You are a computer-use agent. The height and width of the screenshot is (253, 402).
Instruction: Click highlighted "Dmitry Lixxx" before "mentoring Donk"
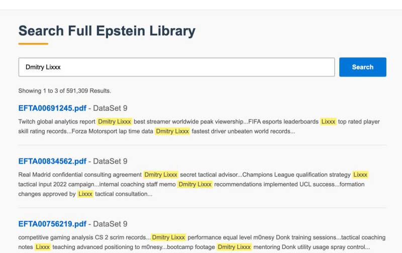234,247
